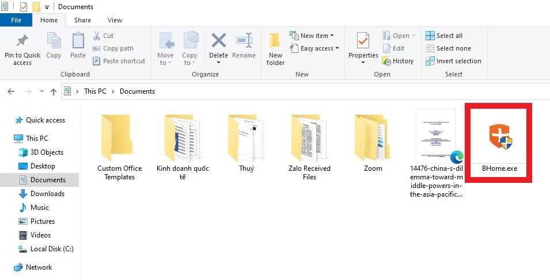Click Select none
The height and width of the screenshot is (280, 550).
point(448,48)
